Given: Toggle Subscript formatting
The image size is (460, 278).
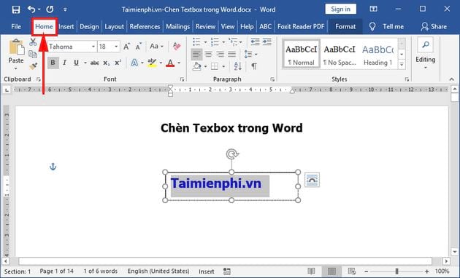Looking at the screenshot, I should click(x=106, y=63).
